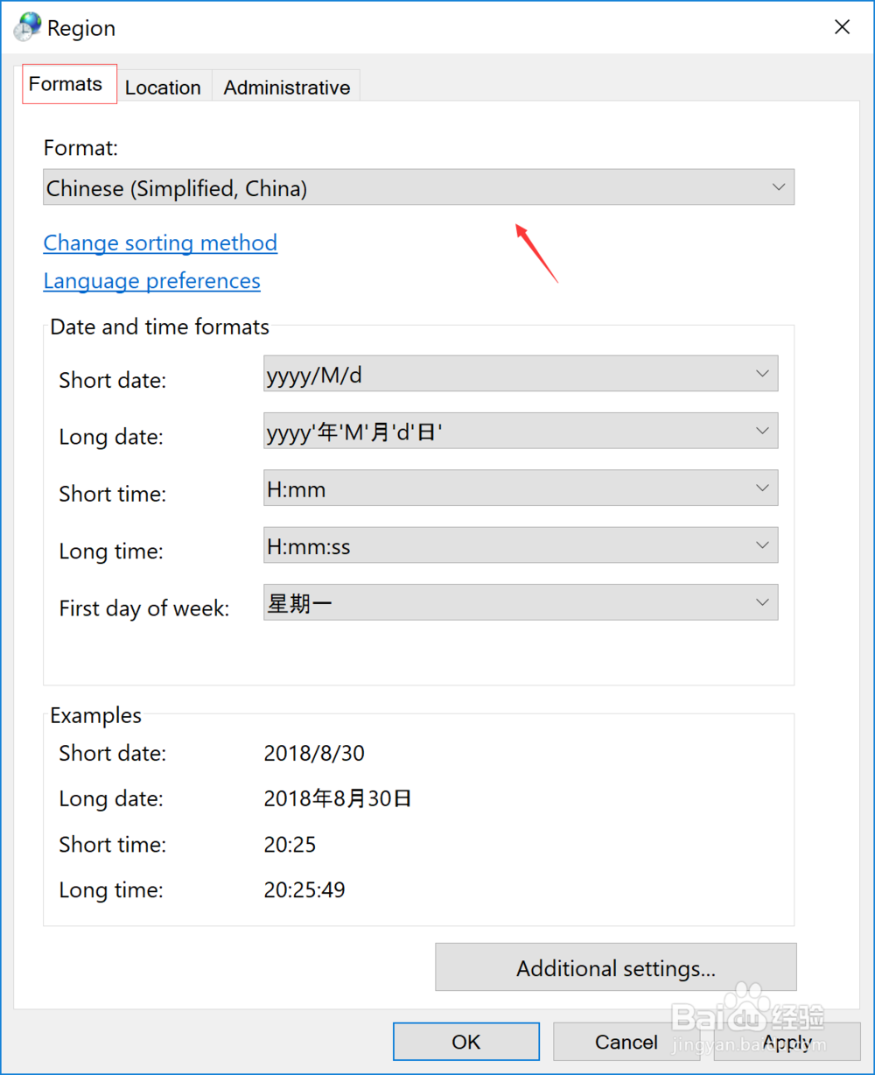
Task: Click the Region globe icon in title bar
Action: pyautogui.click(x=26, y=26)
